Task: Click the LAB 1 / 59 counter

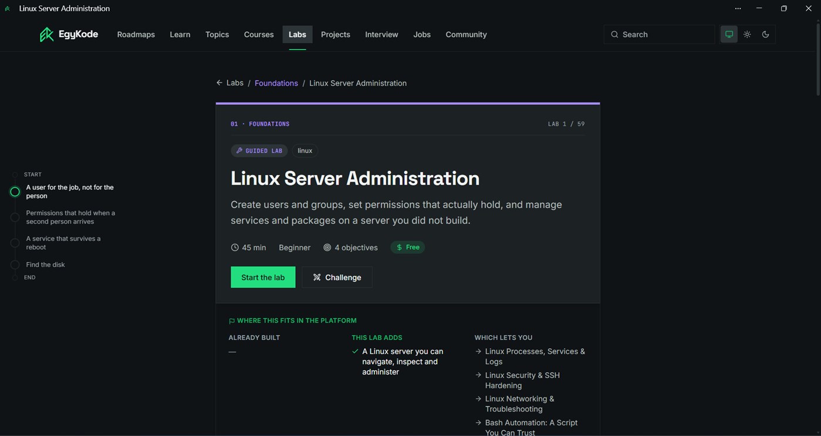Action: click(566, 124)
